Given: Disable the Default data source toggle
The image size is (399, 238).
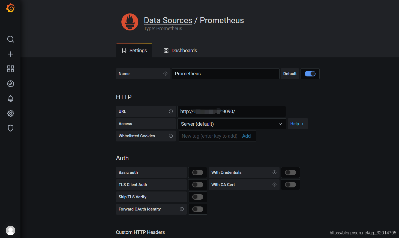Looking at the screenshot, I should [x=310, y=74].
